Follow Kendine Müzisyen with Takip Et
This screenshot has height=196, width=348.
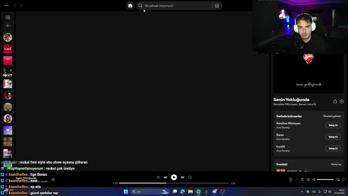[x=333, y=125]
